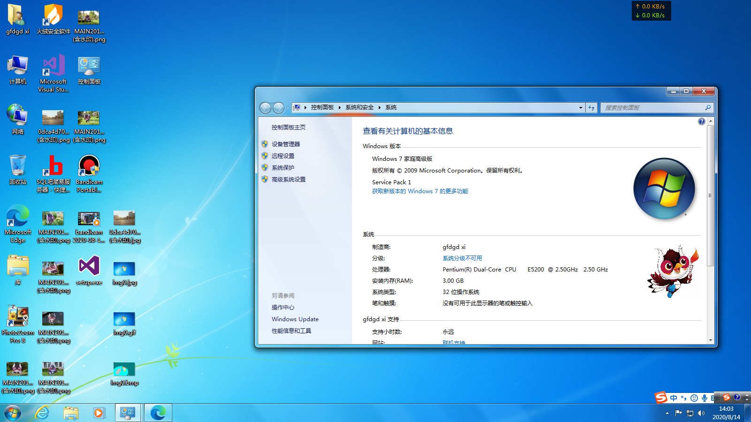Expand arrow after 系统和安全 breadcrumb
Viewport: 751px width, 422px height.
coord(379,107)
